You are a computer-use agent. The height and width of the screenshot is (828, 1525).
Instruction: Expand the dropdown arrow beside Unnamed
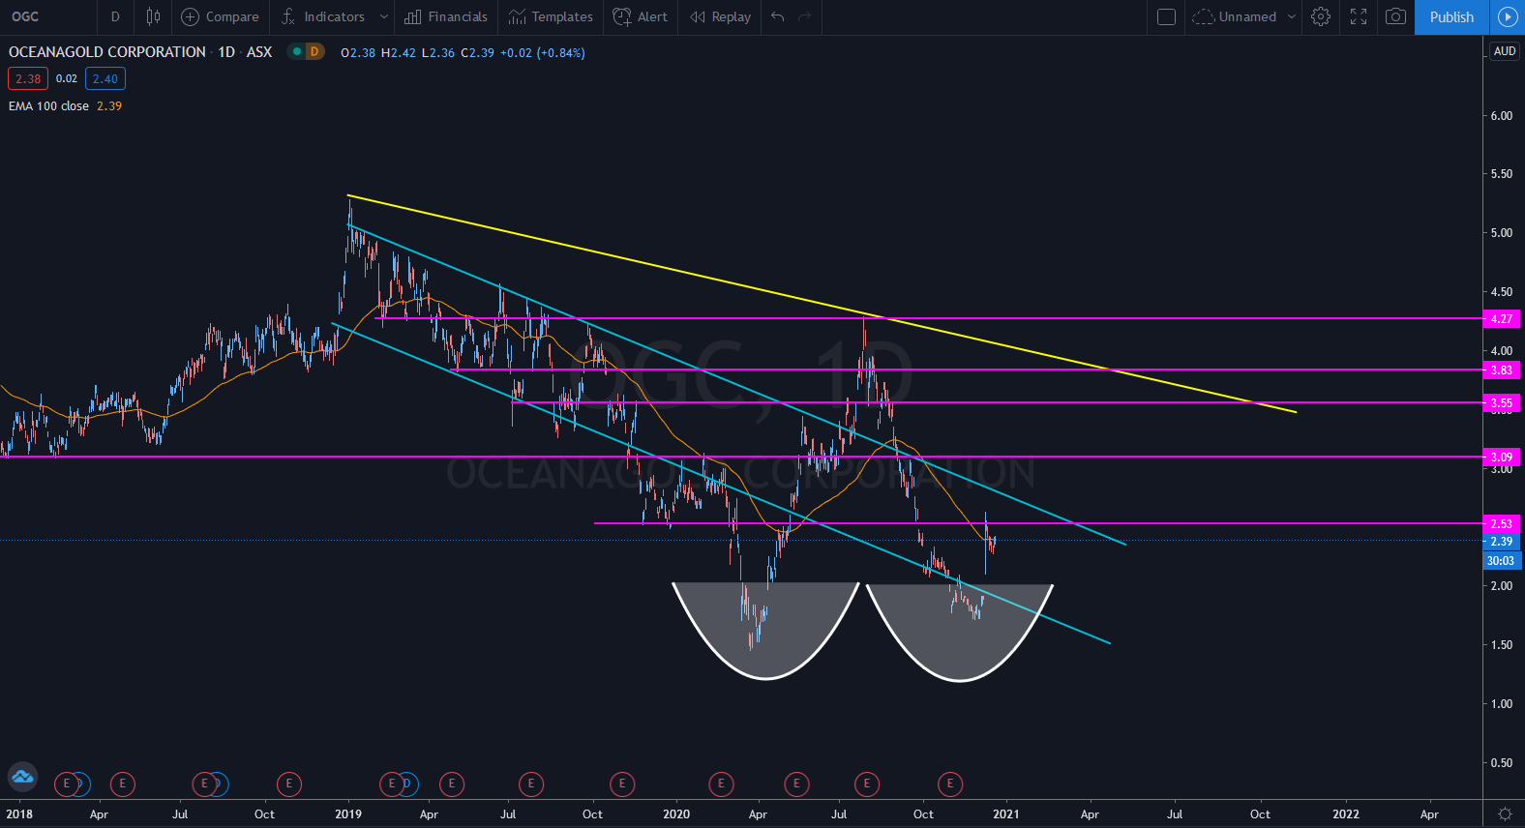coord(1291,16)
